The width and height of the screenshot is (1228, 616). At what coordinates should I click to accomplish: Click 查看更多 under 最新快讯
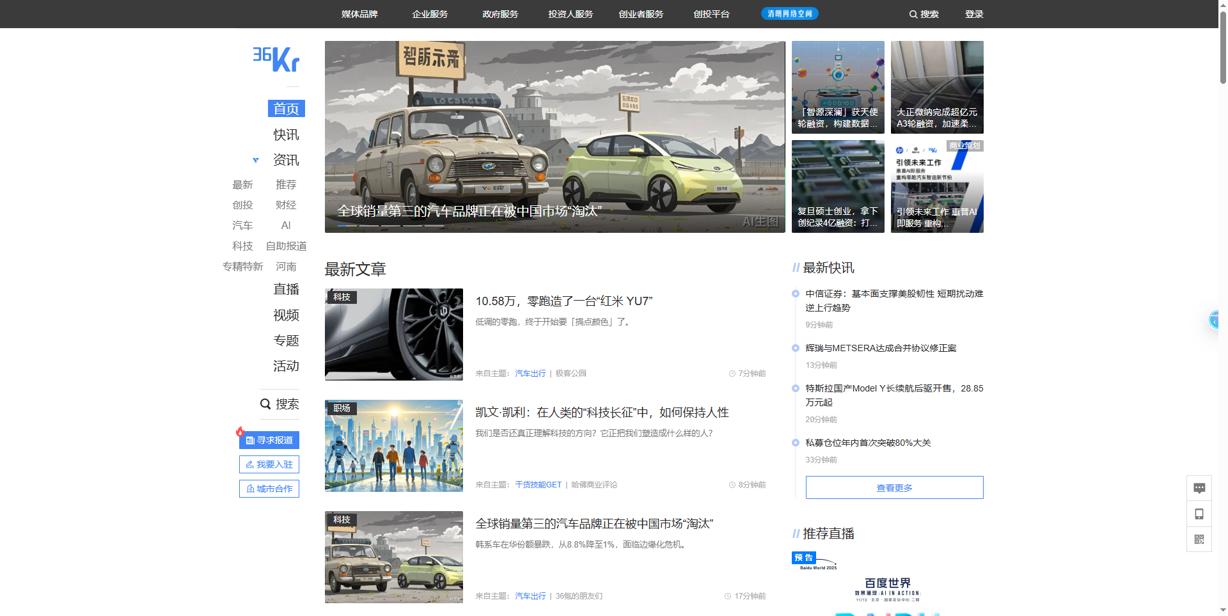pyautogui.click(x=894, y=487)
